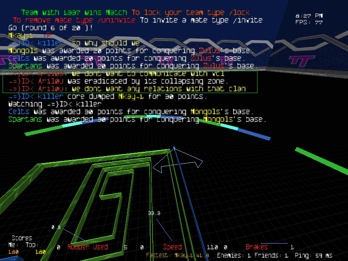This screenshot has height=261, width=348.
Task: Click 'eradicated by its collapsing zone' message
Action: click(x=118, y=81)
